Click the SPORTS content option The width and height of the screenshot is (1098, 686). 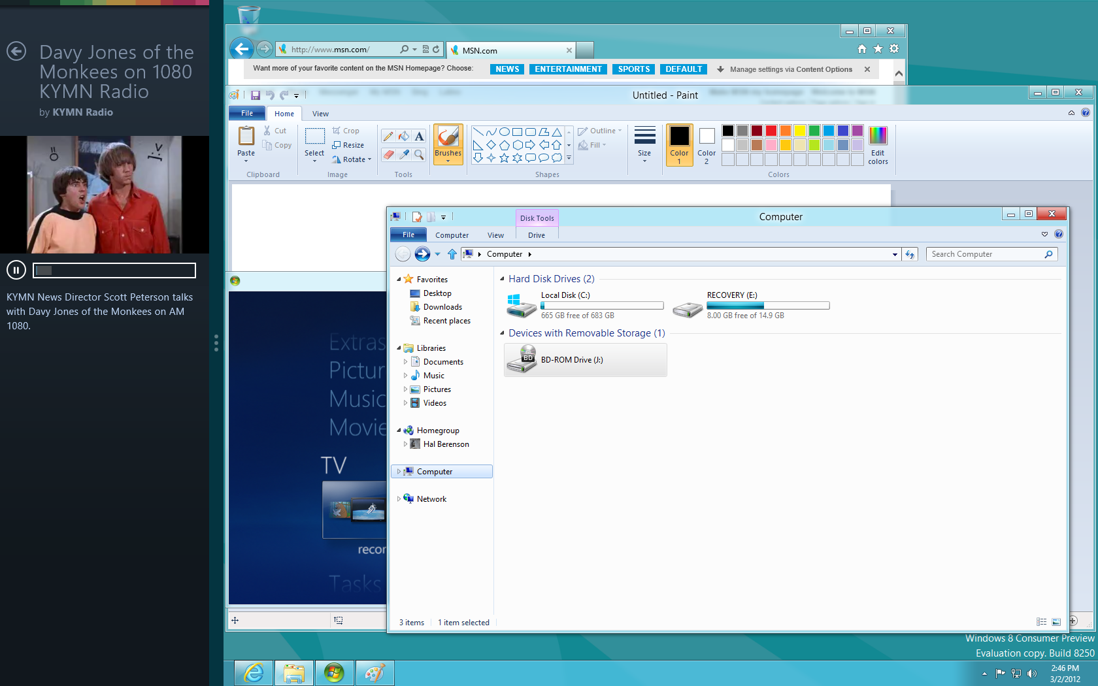[x=633, y=69]
